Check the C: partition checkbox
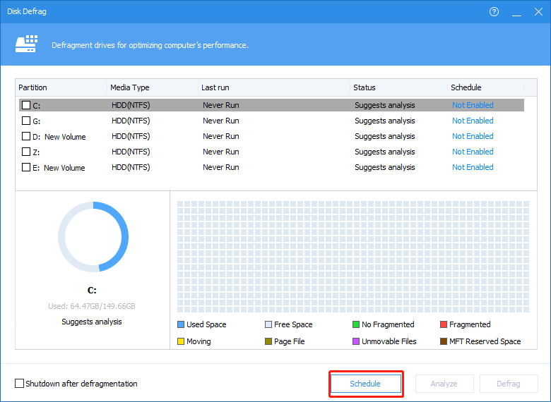 click(26, 105)
